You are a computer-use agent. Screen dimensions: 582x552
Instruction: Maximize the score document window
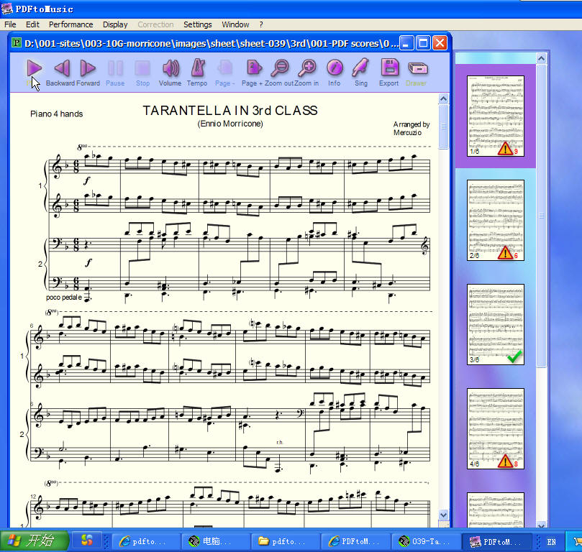click(x=423, y=43)
